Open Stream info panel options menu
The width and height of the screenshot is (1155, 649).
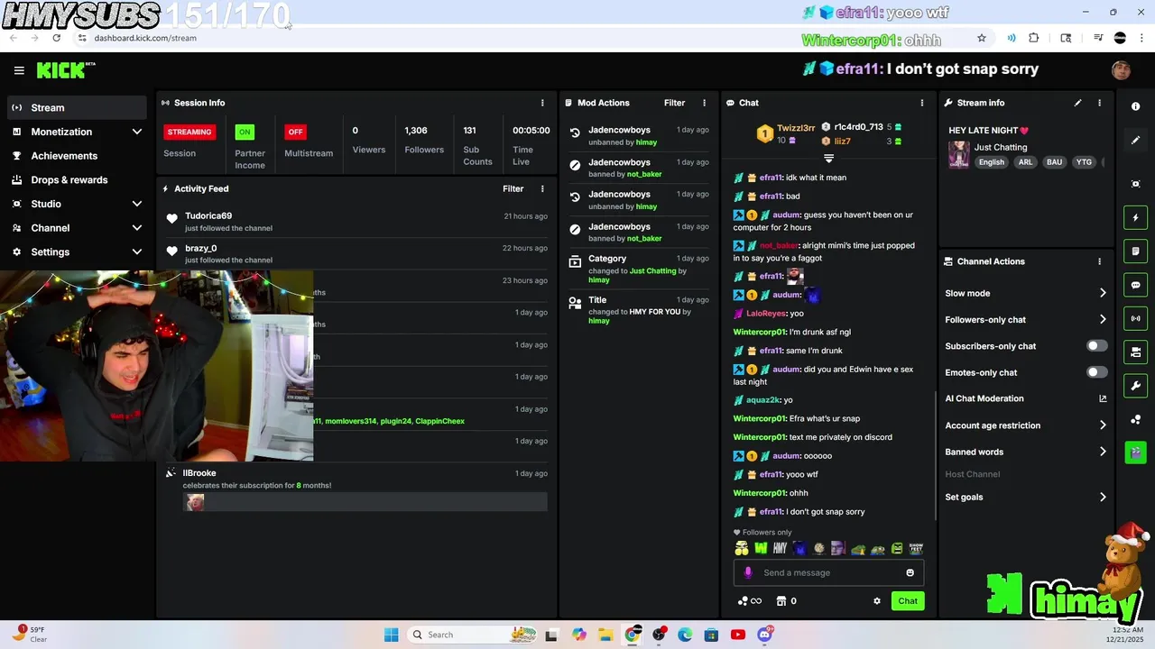point(1099,103)
